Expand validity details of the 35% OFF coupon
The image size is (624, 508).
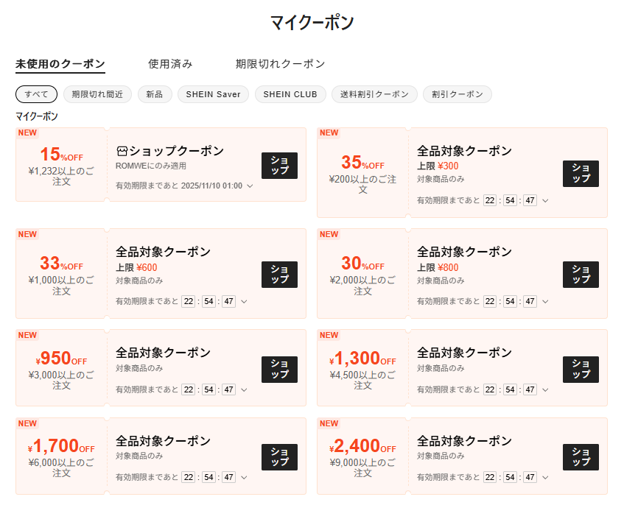[x=544, y=200]
